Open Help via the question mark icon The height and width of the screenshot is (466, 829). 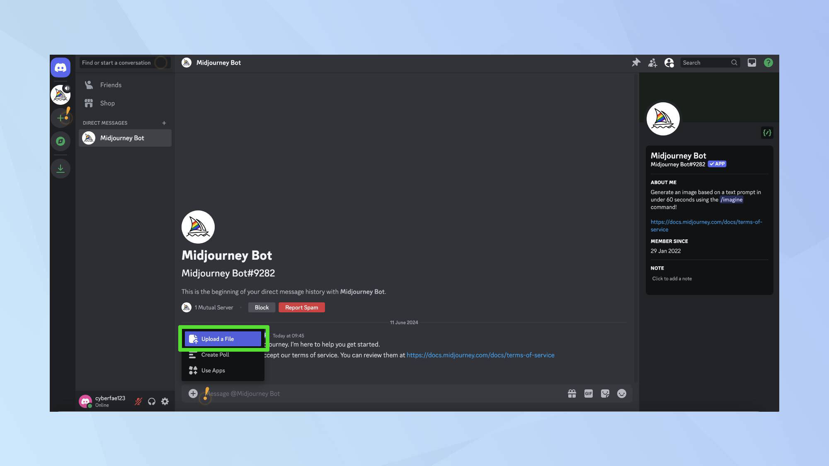(768, 63)
